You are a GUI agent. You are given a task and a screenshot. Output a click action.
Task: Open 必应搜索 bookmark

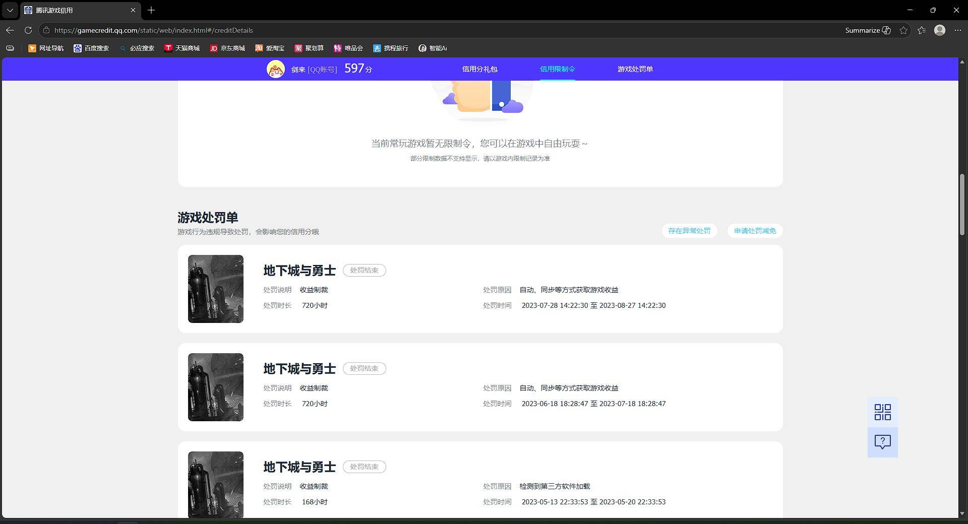[x=137, y=48]
